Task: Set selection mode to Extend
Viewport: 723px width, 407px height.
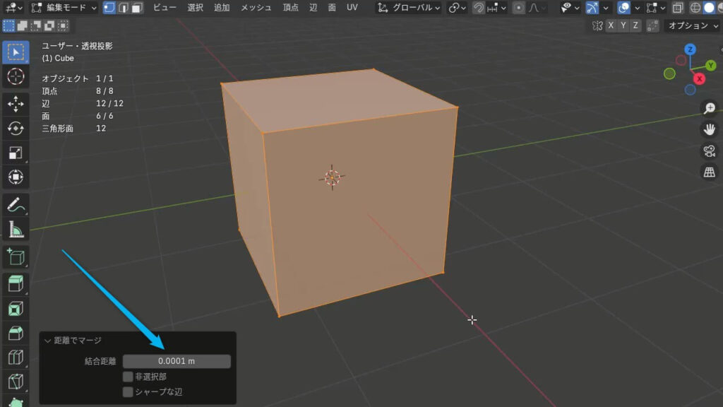Action: tap(22, 26)
